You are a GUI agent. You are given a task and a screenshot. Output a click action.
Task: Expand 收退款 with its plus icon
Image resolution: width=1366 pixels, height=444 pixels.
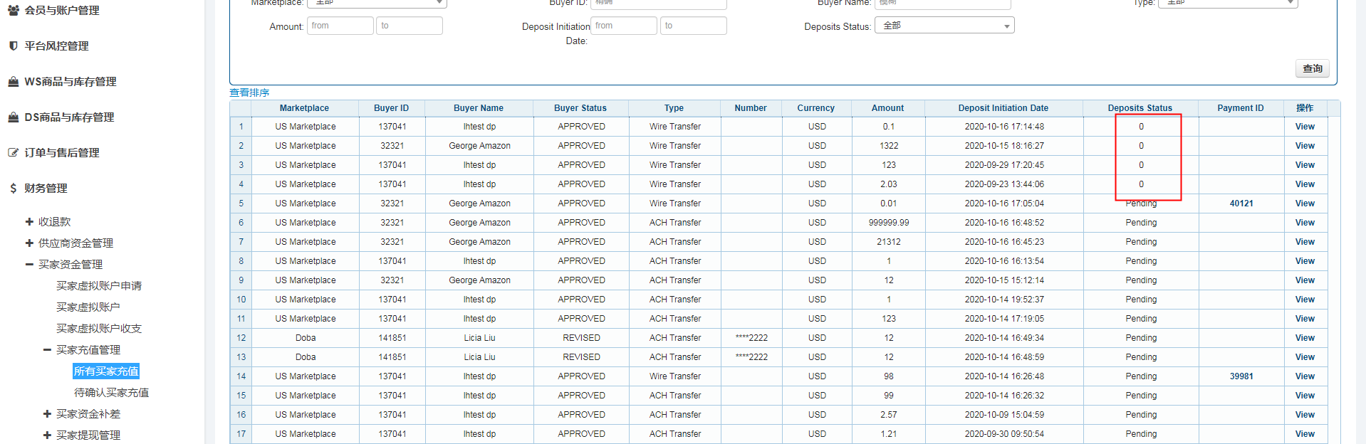point(29,222)
